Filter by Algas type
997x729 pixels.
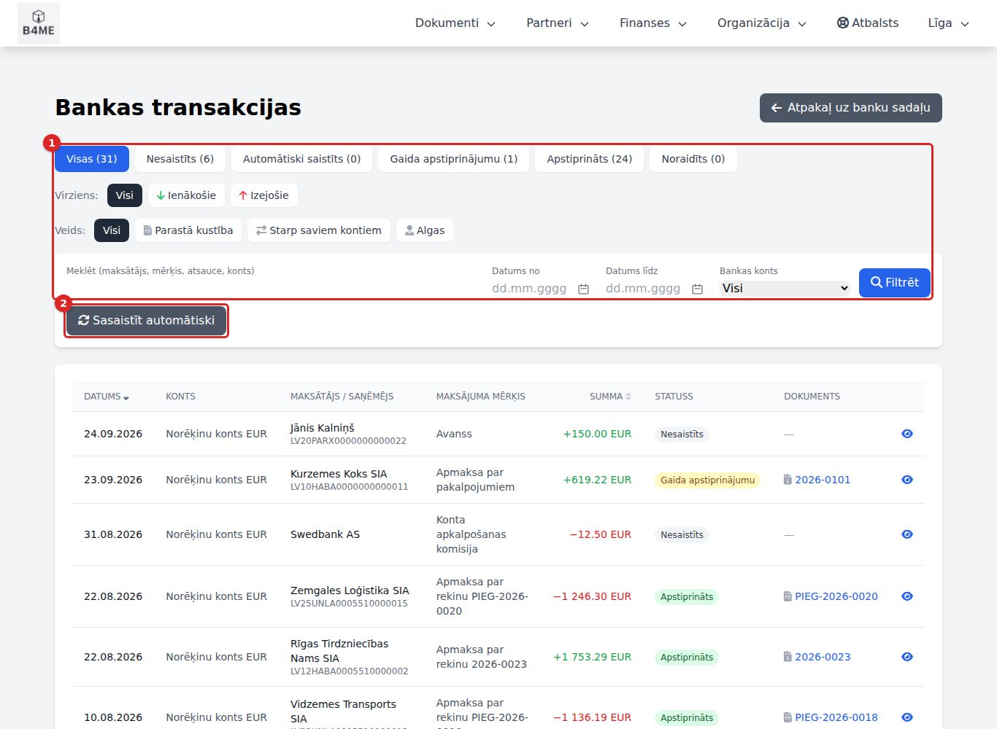coord(425,230)
